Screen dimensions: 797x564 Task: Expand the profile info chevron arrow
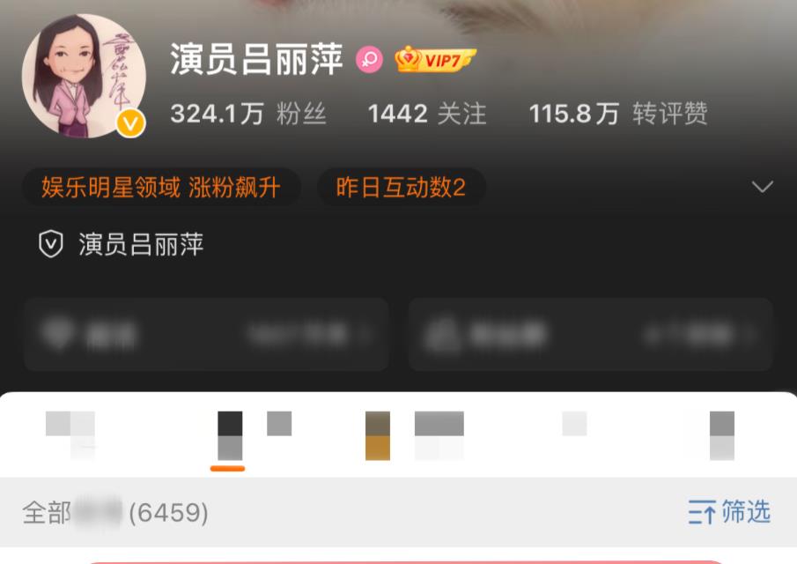[x=762, y=186]
